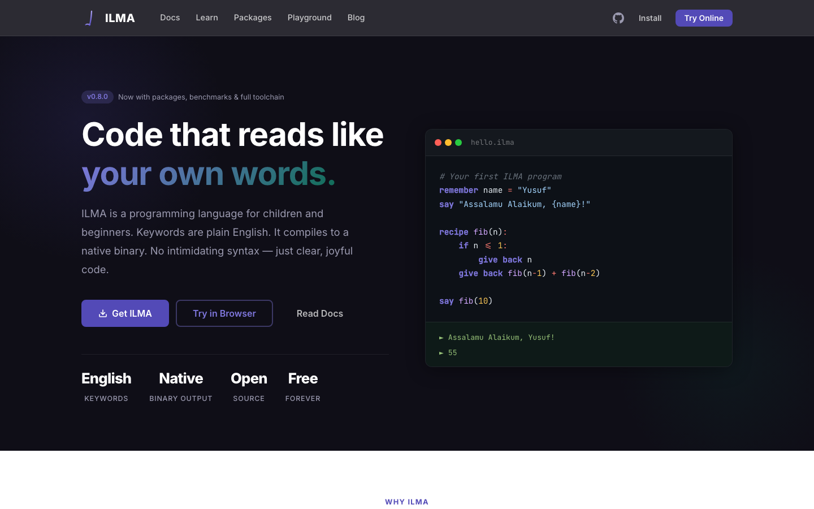This screenshot has width=814, height=509.
Task: Click the Get ILMA download button
Action: (125, 313)
